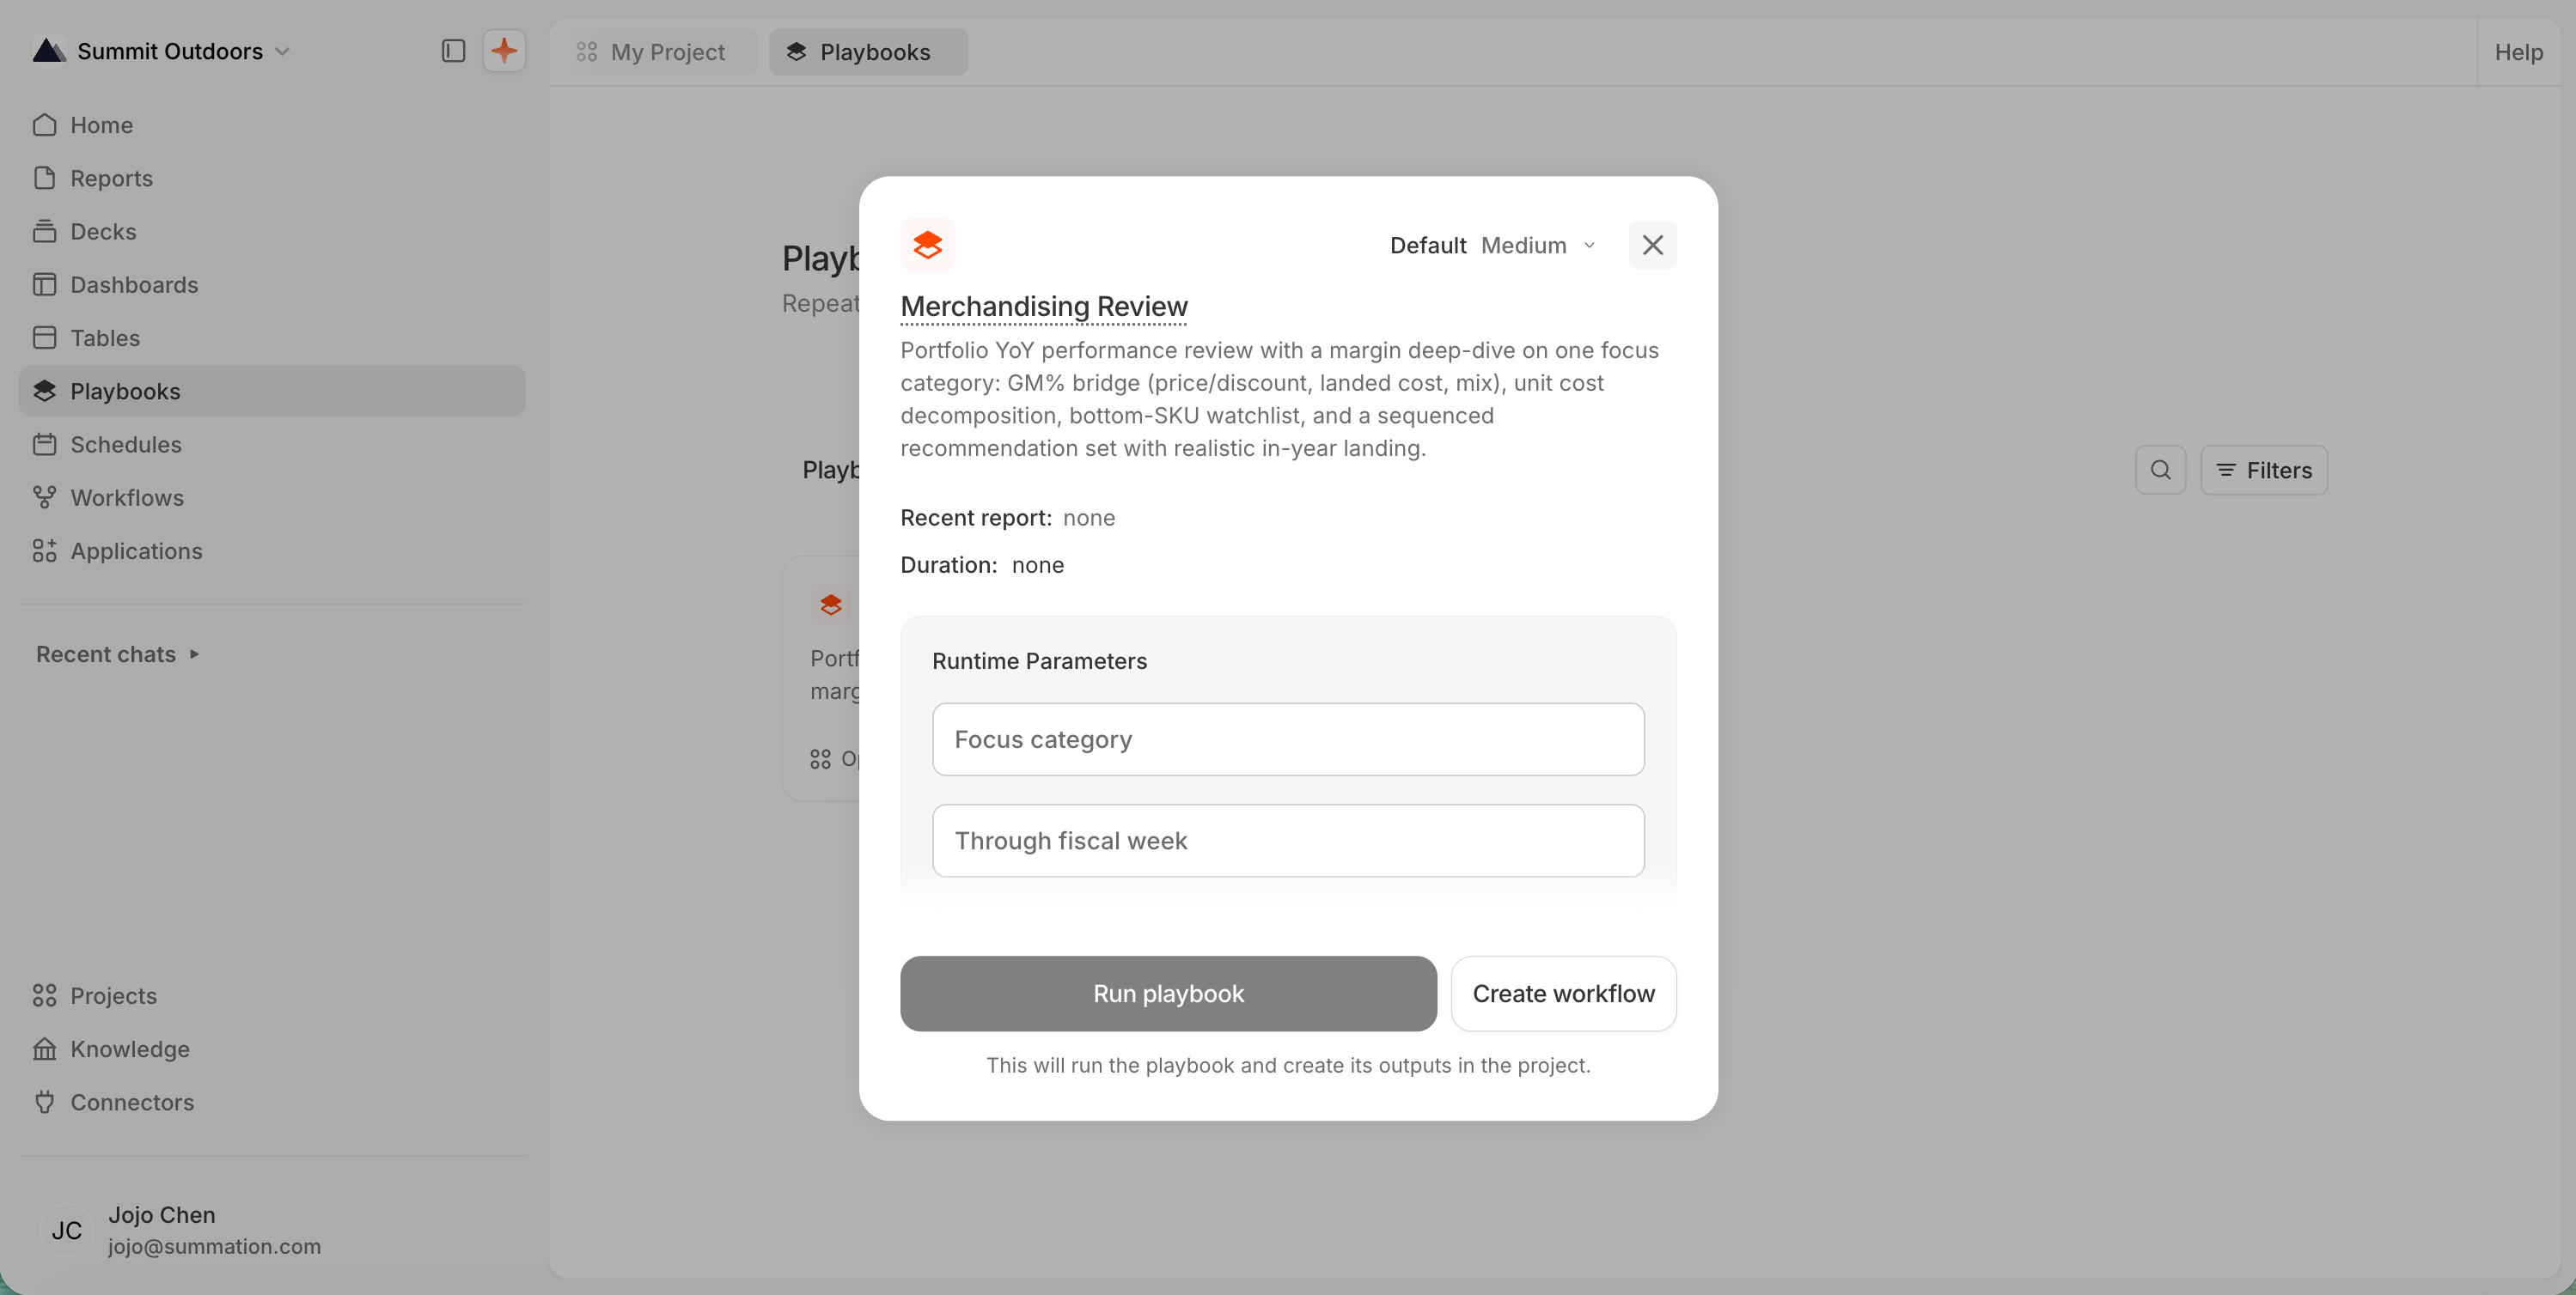Expand the Summit Outdoors workspace dropdown
Screen dimensions: 2576x1295
click(x=283, y=51)
